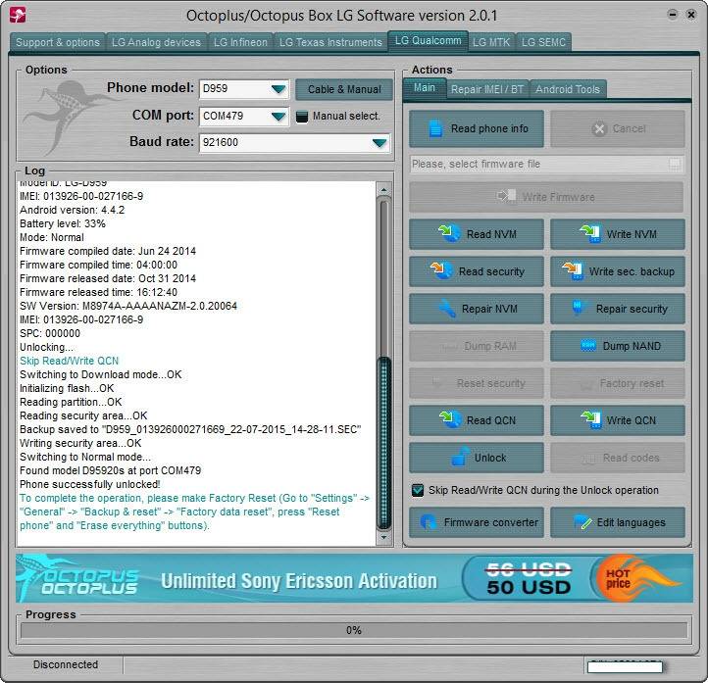Minimize the Octoplus window
Viewport: 708px width, 683px height.
coord(673,15)
